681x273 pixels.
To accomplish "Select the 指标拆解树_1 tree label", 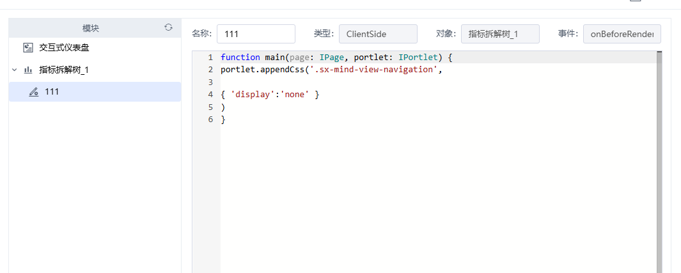I will (64, 70).
